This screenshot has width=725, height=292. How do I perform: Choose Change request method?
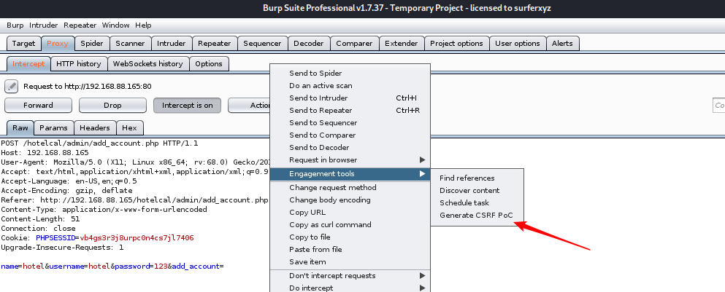tap(350, 188)
